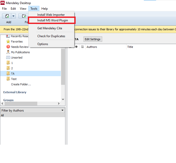Click Create Folder…
The height and width of the screenshot is (163, 176).
click(x=21, y=84)
